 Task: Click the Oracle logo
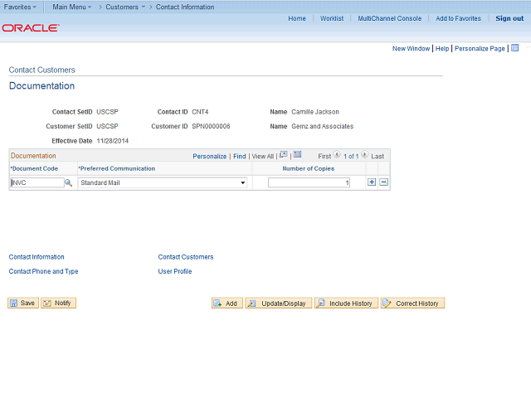pos(31,27)
